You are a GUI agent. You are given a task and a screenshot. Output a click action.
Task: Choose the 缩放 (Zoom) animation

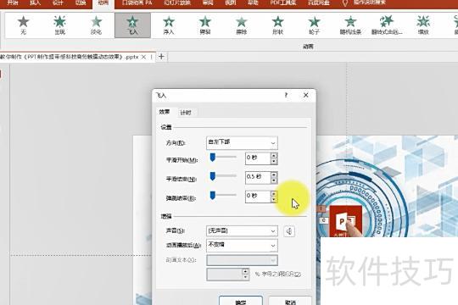pos(423,25)
